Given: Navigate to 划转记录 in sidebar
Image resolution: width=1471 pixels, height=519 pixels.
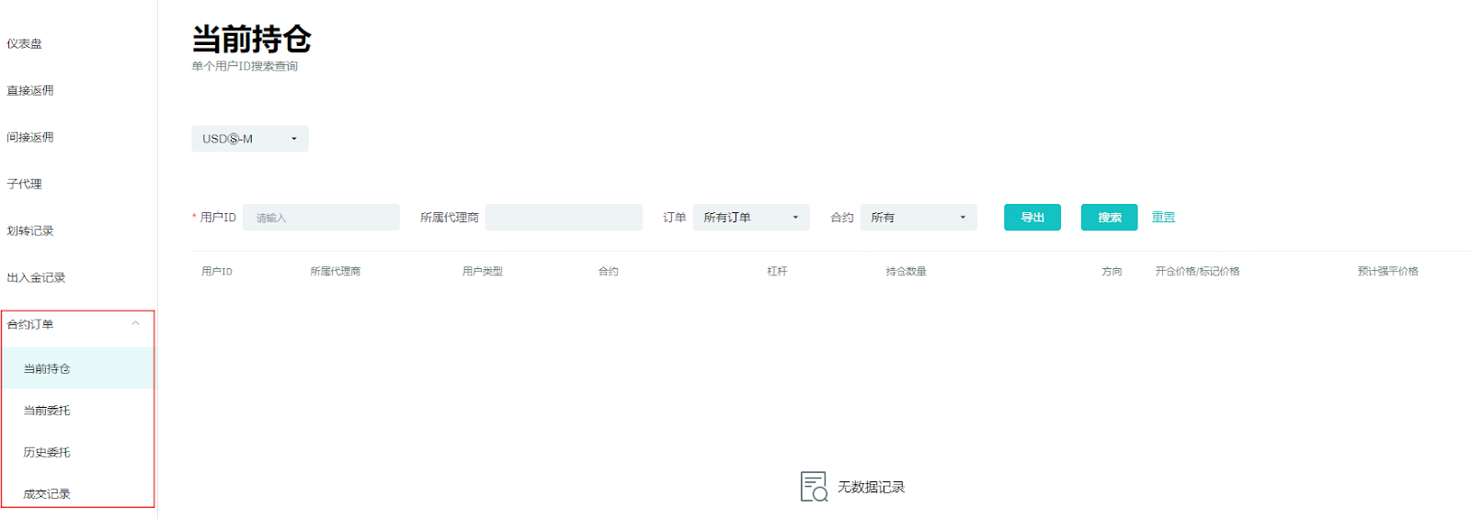Looking at the screenshot, I should 30,231.
